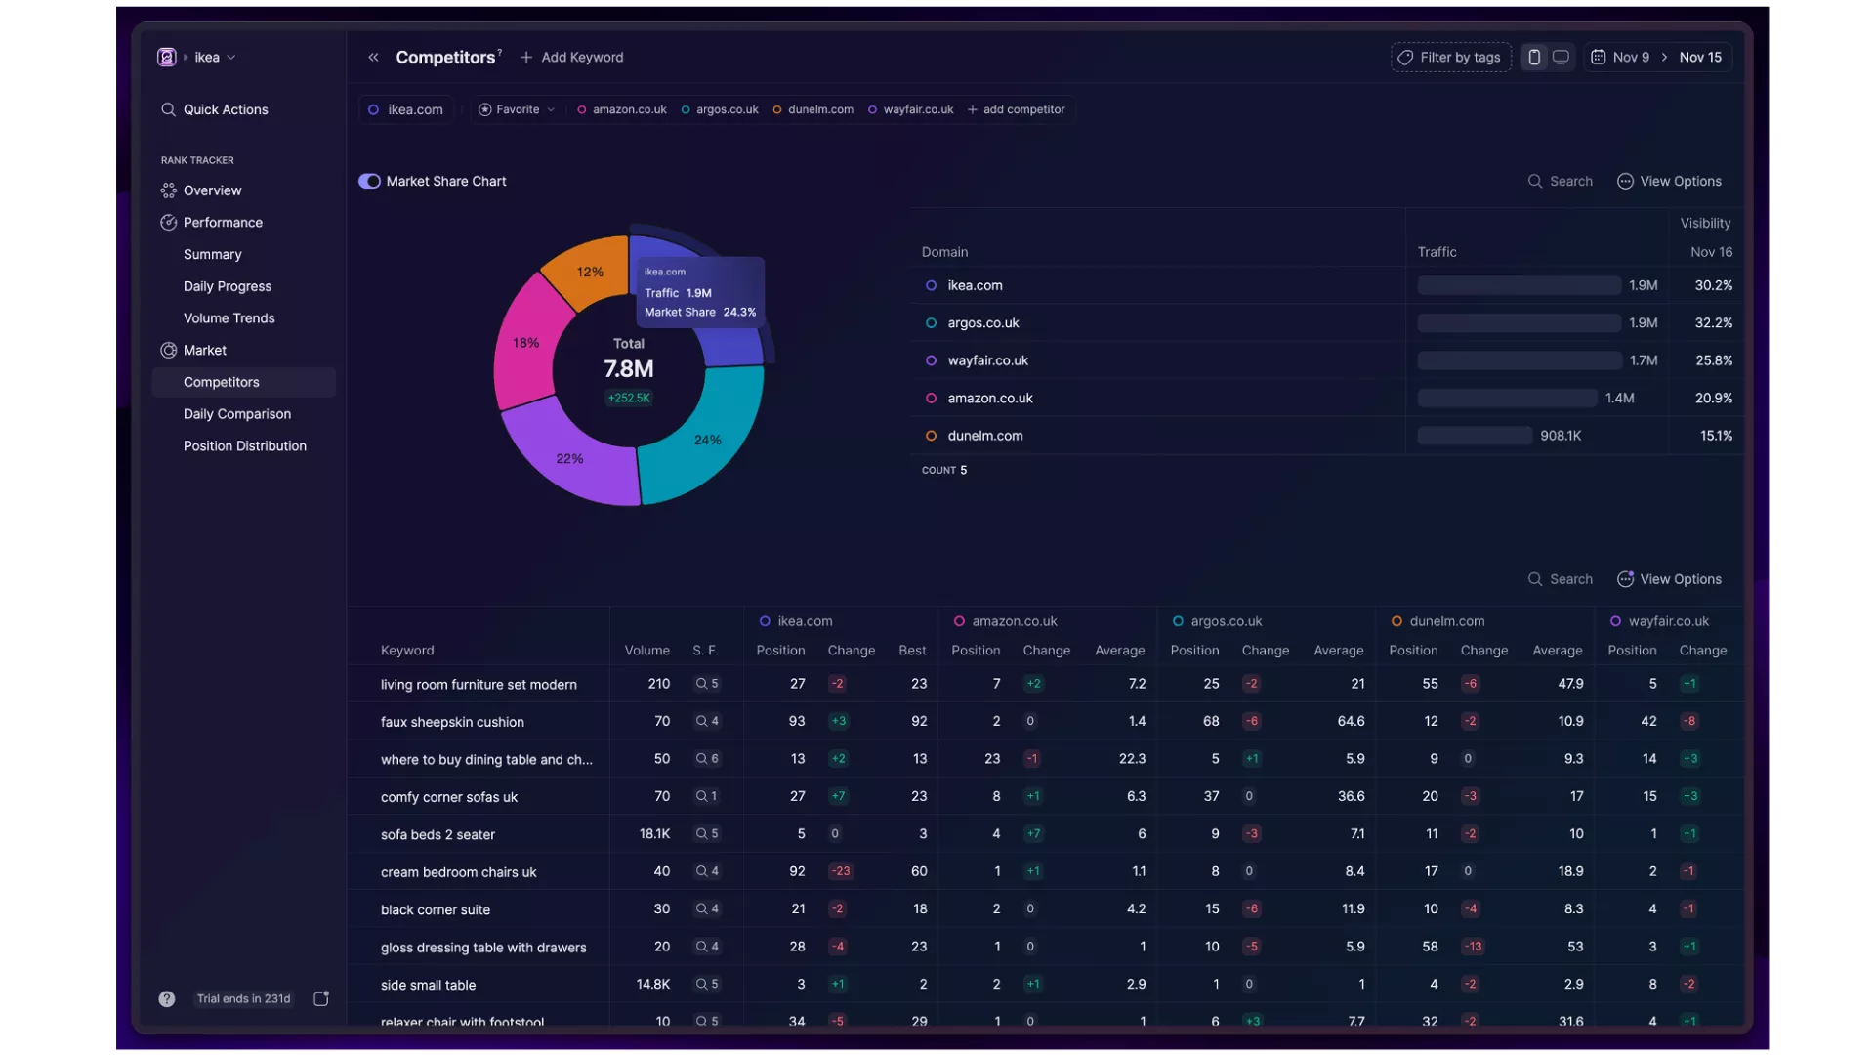Open the Nov 15 end date picker

1699,58
